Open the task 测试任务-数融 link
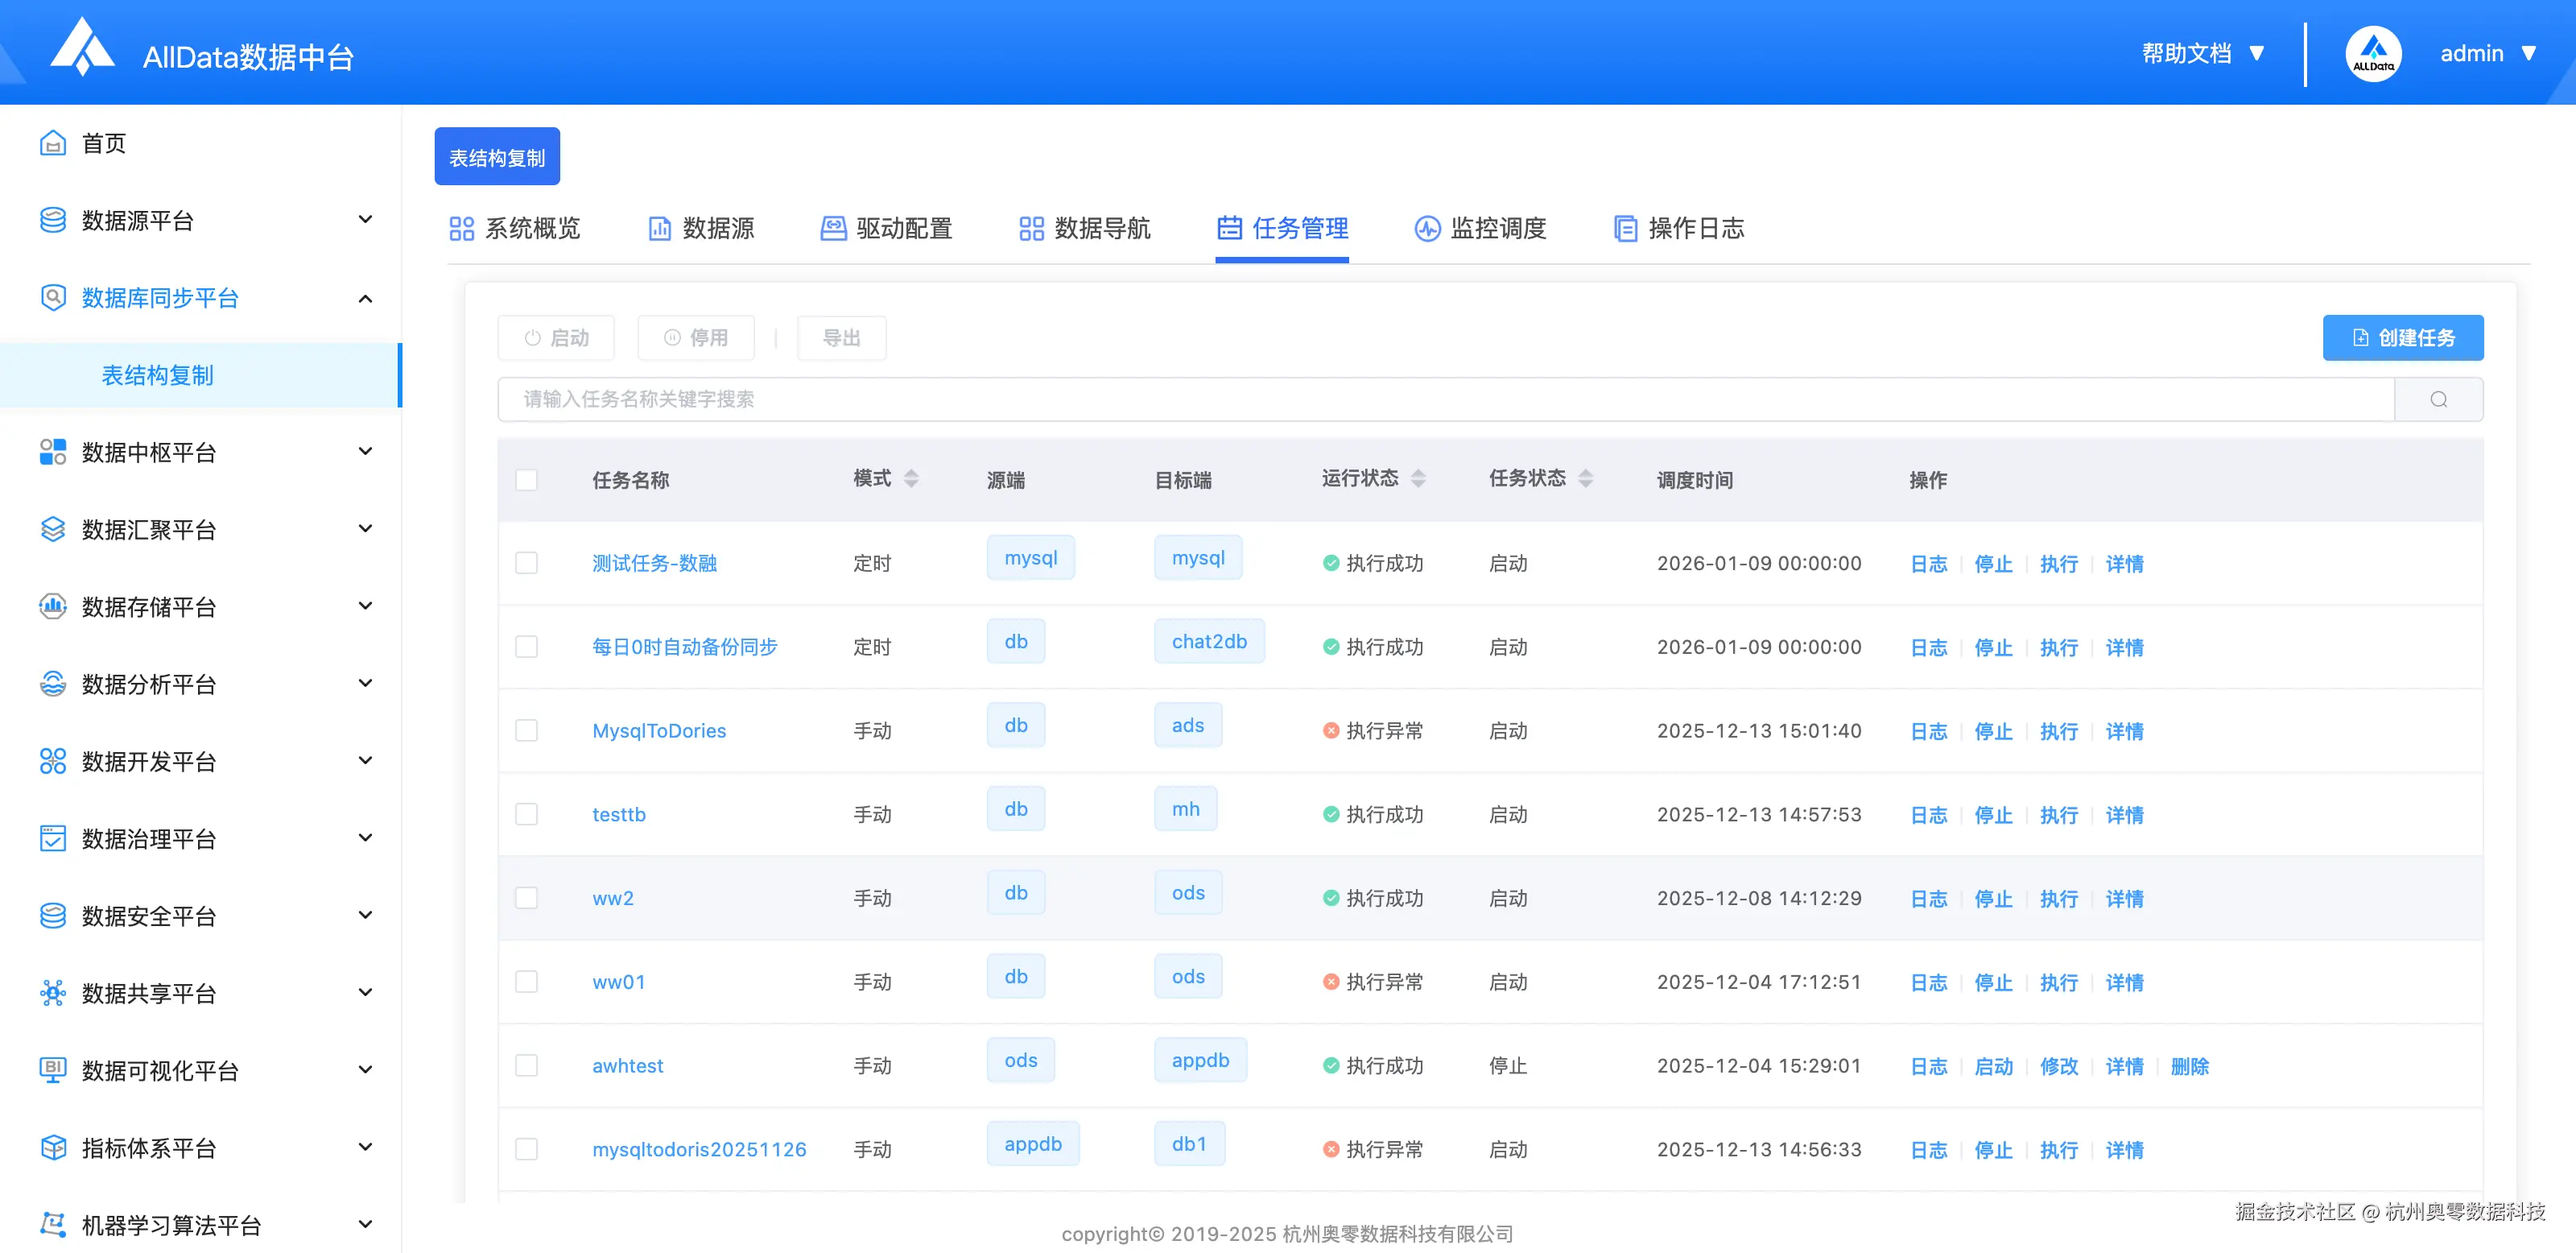Screen dimensions: 2576x1253 pyautogui.click(x=655, y=563)
